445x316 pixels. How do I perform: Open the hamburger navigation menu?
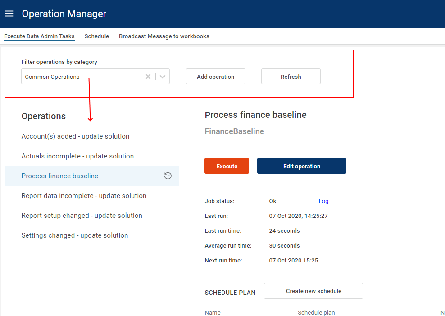[x=9, y=14]
